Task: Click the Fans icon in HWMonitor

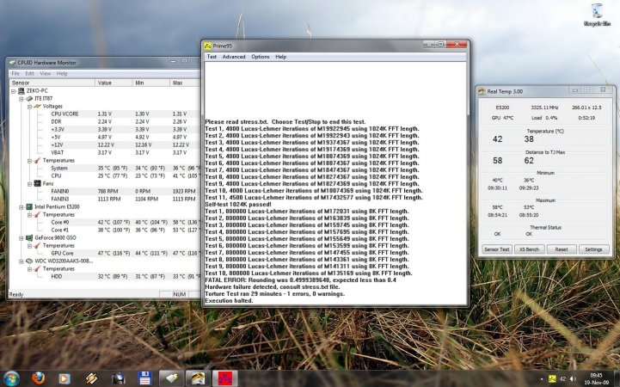Action: 38,183
